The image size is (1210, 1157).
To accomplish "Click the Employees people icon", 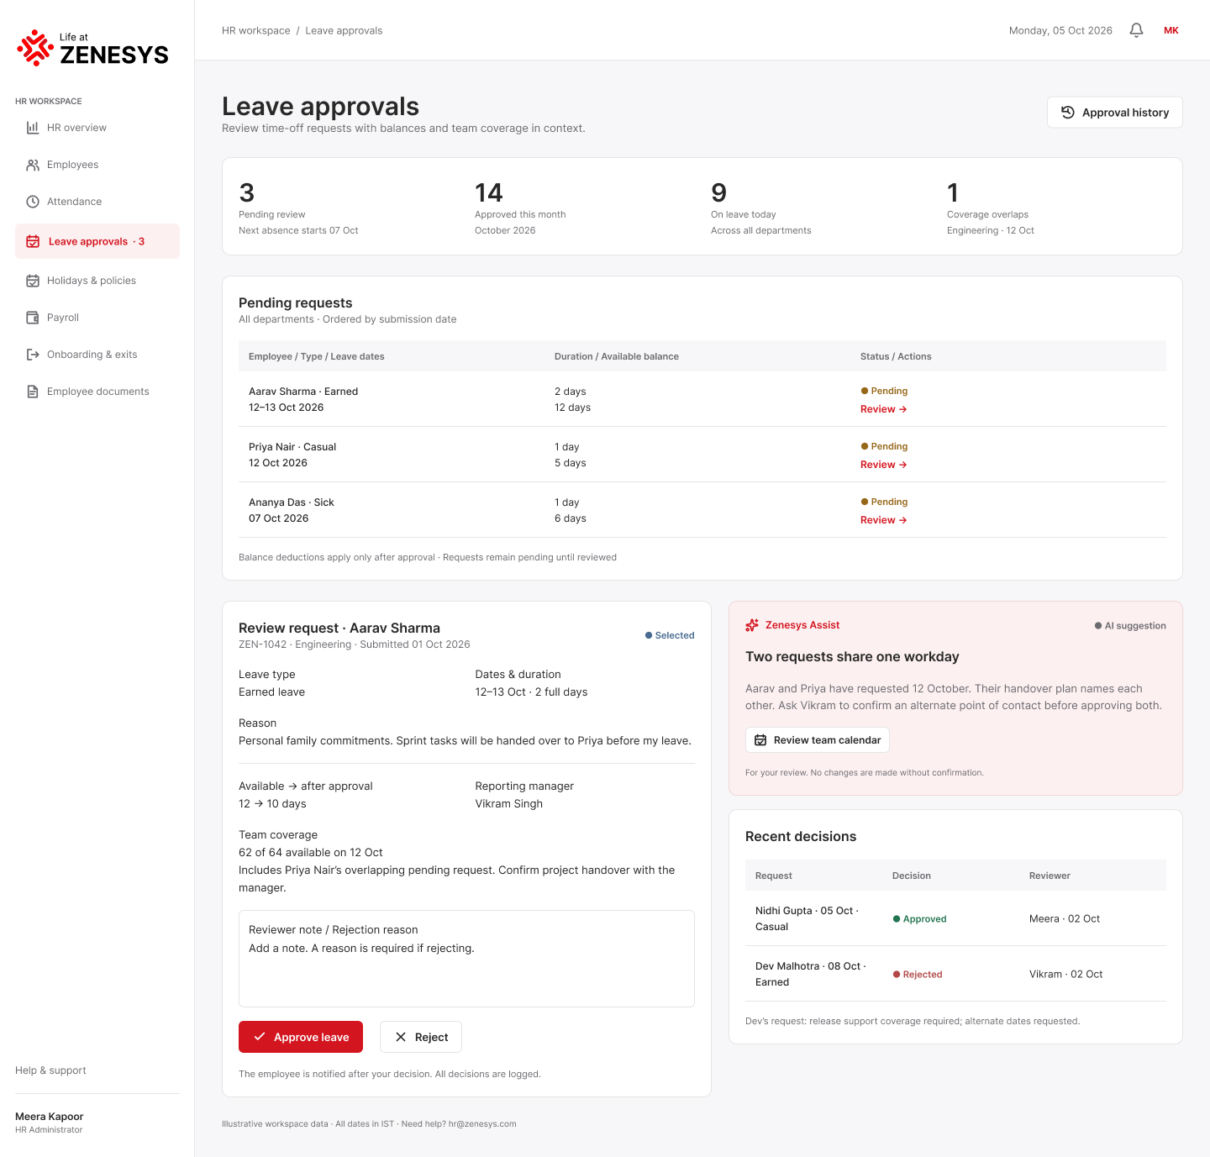I will click(x=33, y=165).
